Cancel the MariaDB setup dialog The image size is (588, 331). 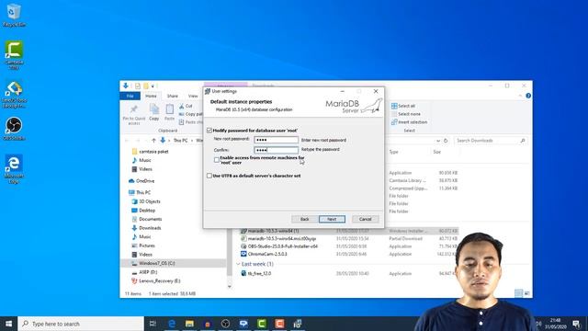pyautogui.click(x=366, y=219)
